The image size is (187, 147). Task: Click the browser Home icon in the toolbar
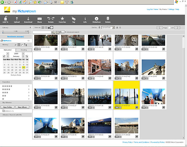click(25, 2)
